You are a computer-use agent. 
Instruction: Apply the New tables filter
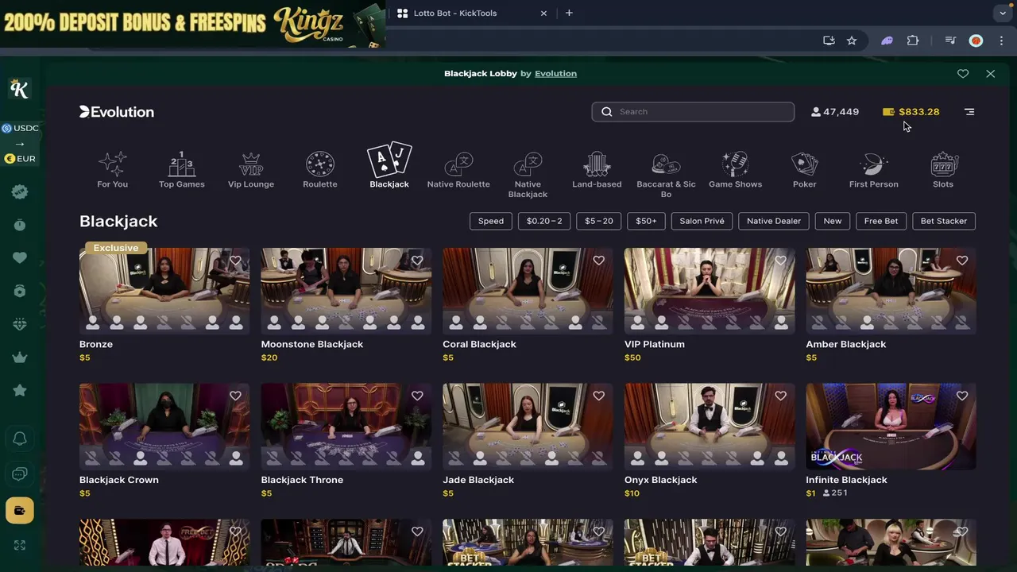(833, 221)
